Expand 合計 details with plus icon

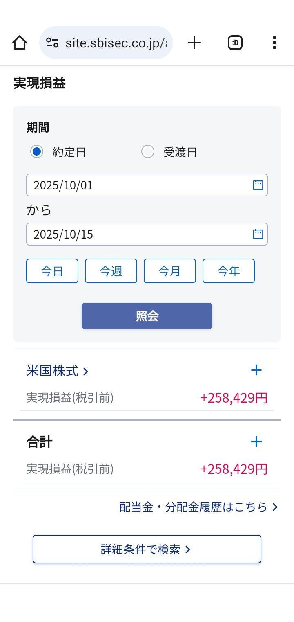click(256, 442)
